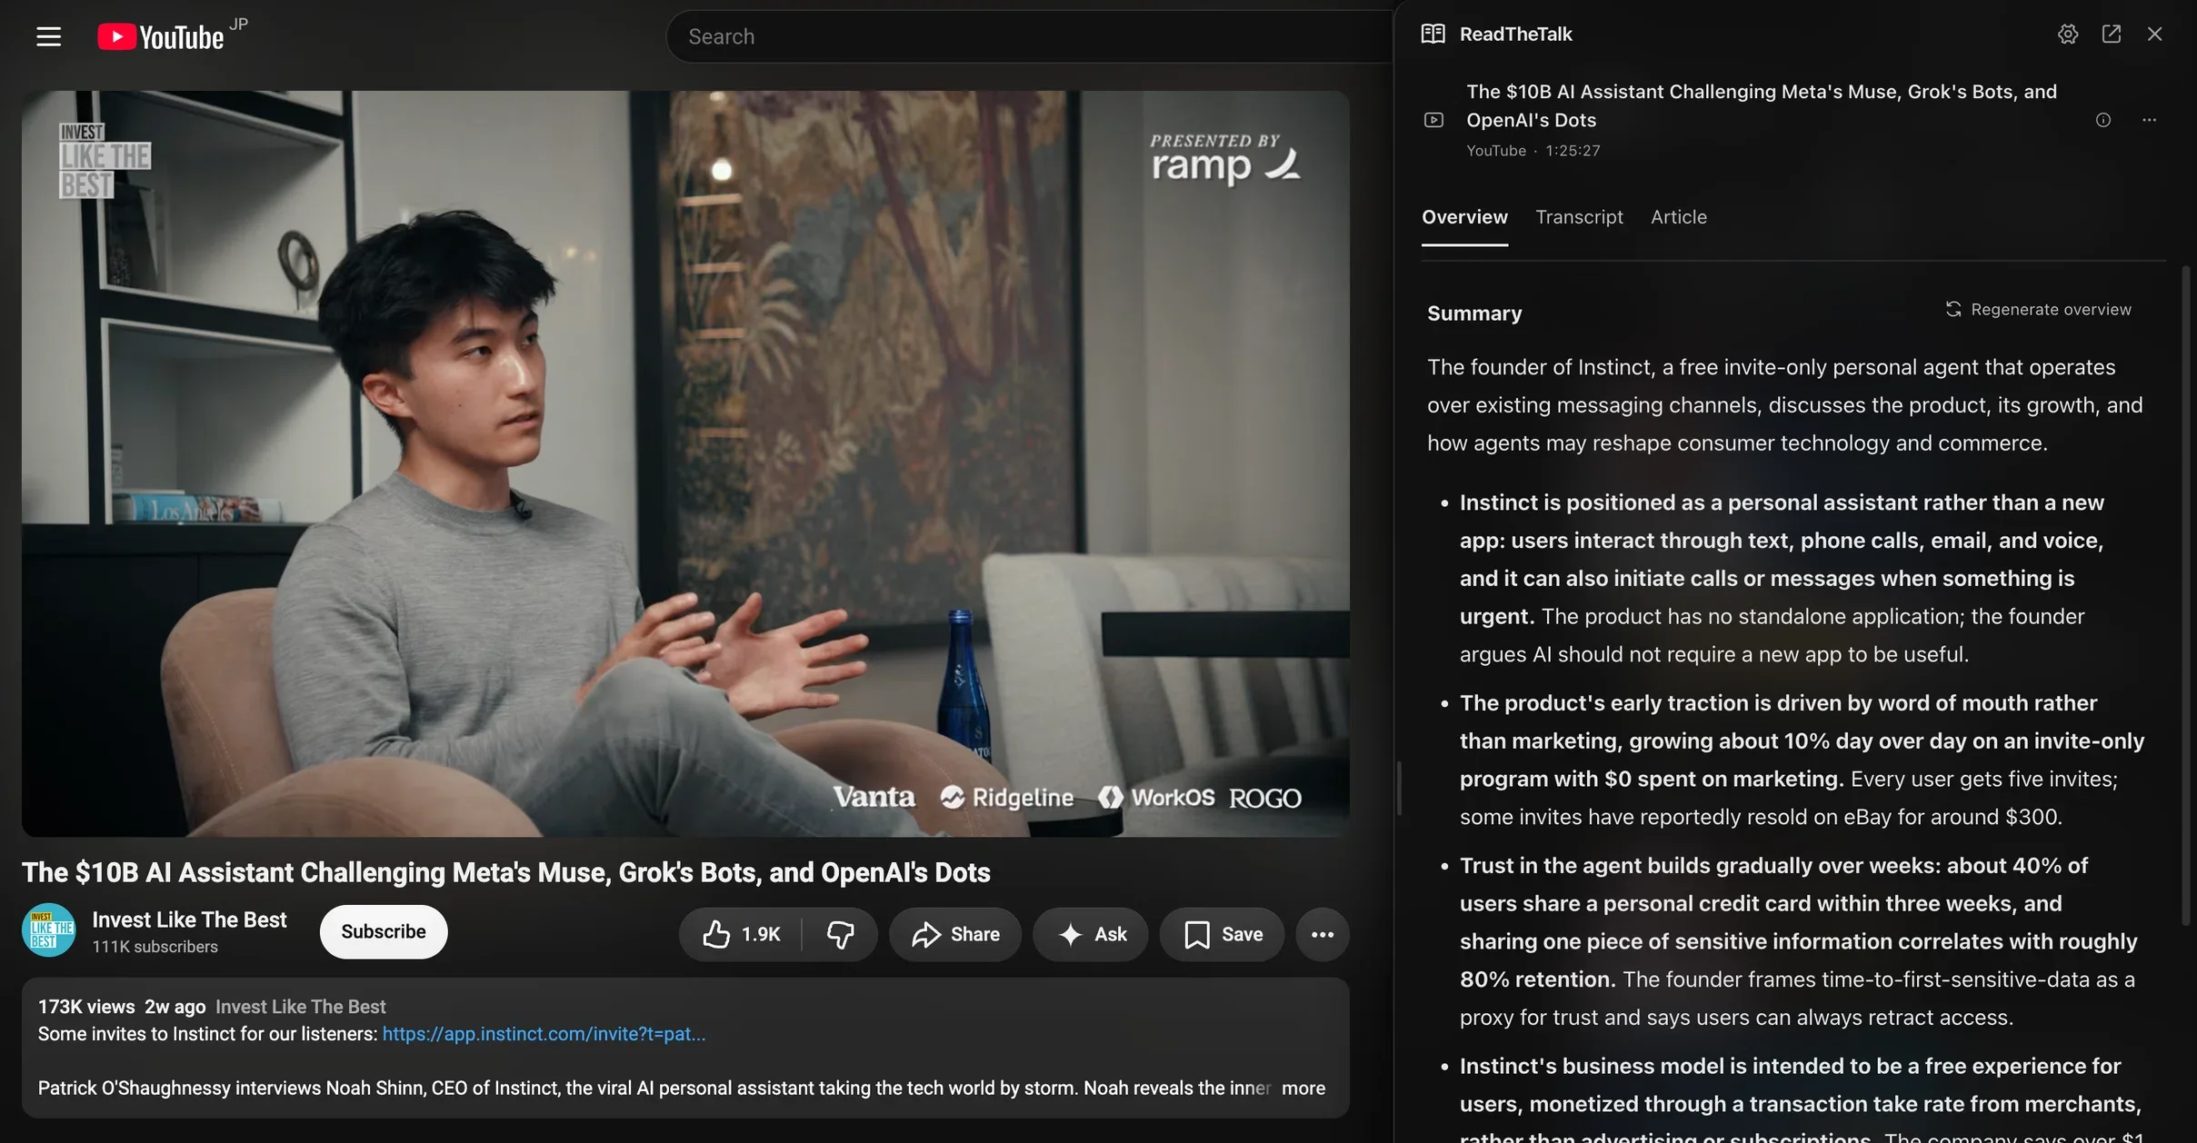Image resolution: width=2197 pixels, height=1143 pixels.
Task: Dislike the video with thumbs-down button
Action: 841,934
